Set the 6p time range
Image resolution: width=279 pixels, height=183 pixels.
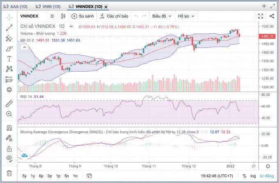click(x=41, y=176)
